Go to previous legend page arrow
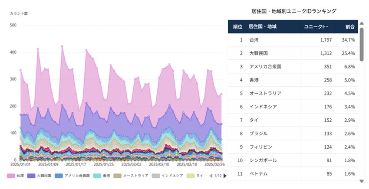 pyautogui.click(x=211, y=176)
